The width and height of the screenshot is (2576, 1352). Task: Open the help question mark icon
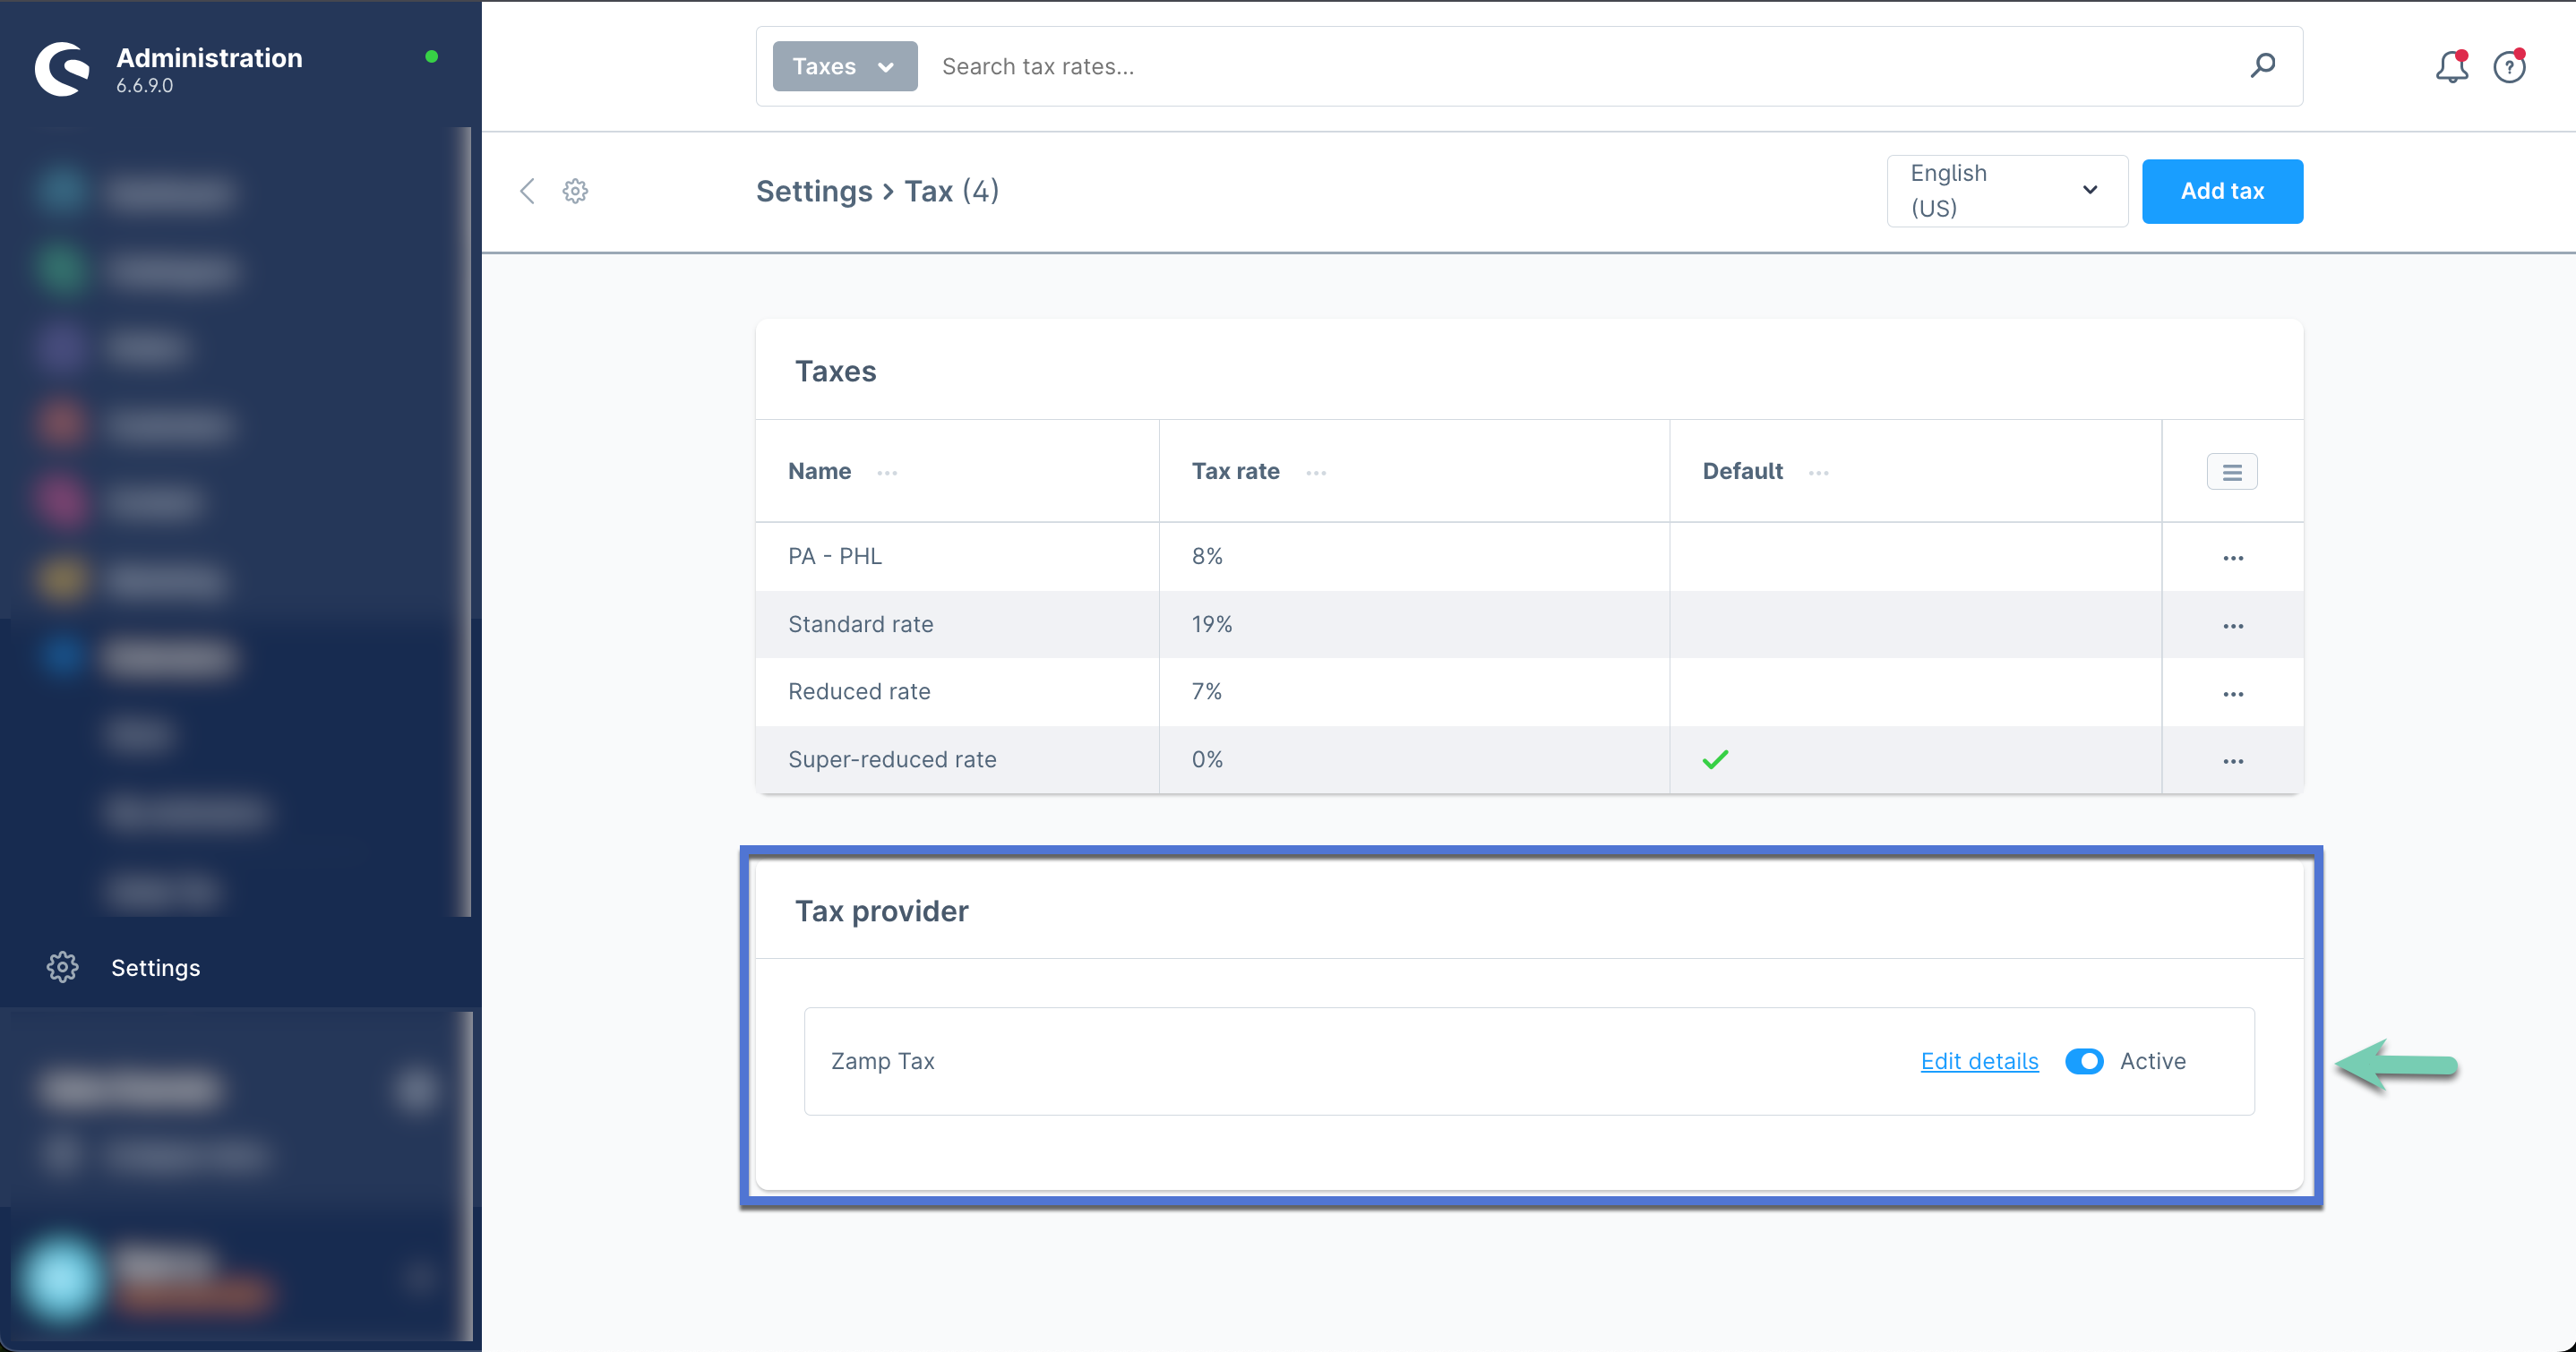(2509, 67)
